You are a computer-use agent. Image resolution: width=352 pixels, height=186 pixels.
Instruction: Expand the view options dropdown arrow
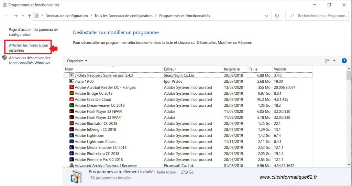(x=334, y=61)
